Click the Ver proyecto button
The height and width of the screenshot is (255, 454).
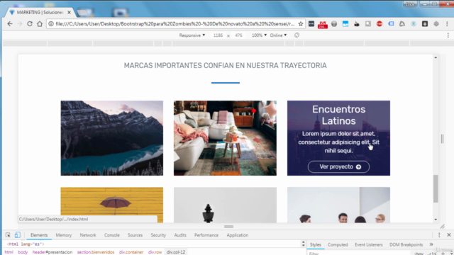point(338,167)
